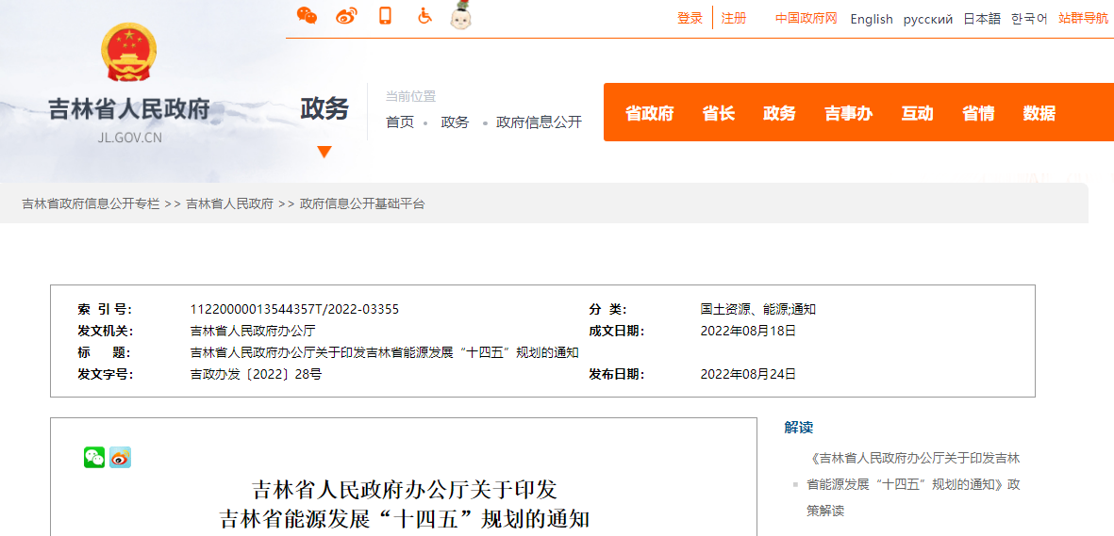The image size is (1114, 536).
Task: Expand the orange triangle under 政务
Action: point(324,152)
